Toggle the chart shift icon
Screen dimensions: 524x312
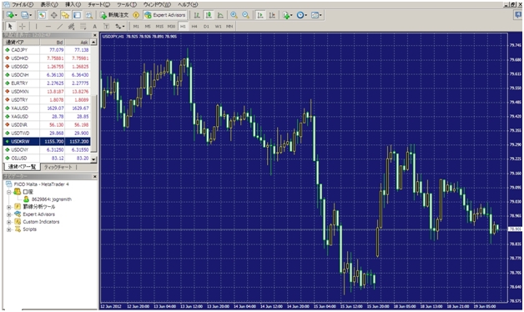pos(272,15)
